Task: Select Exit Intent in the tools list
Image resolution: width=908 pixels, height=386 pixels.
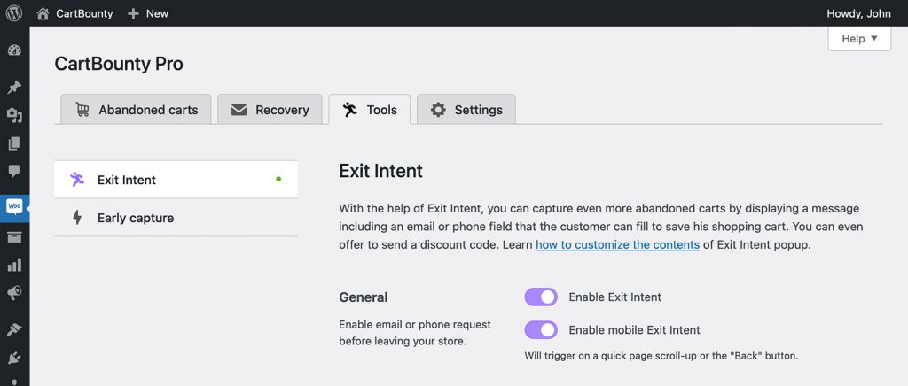Action: pos(176,180)
